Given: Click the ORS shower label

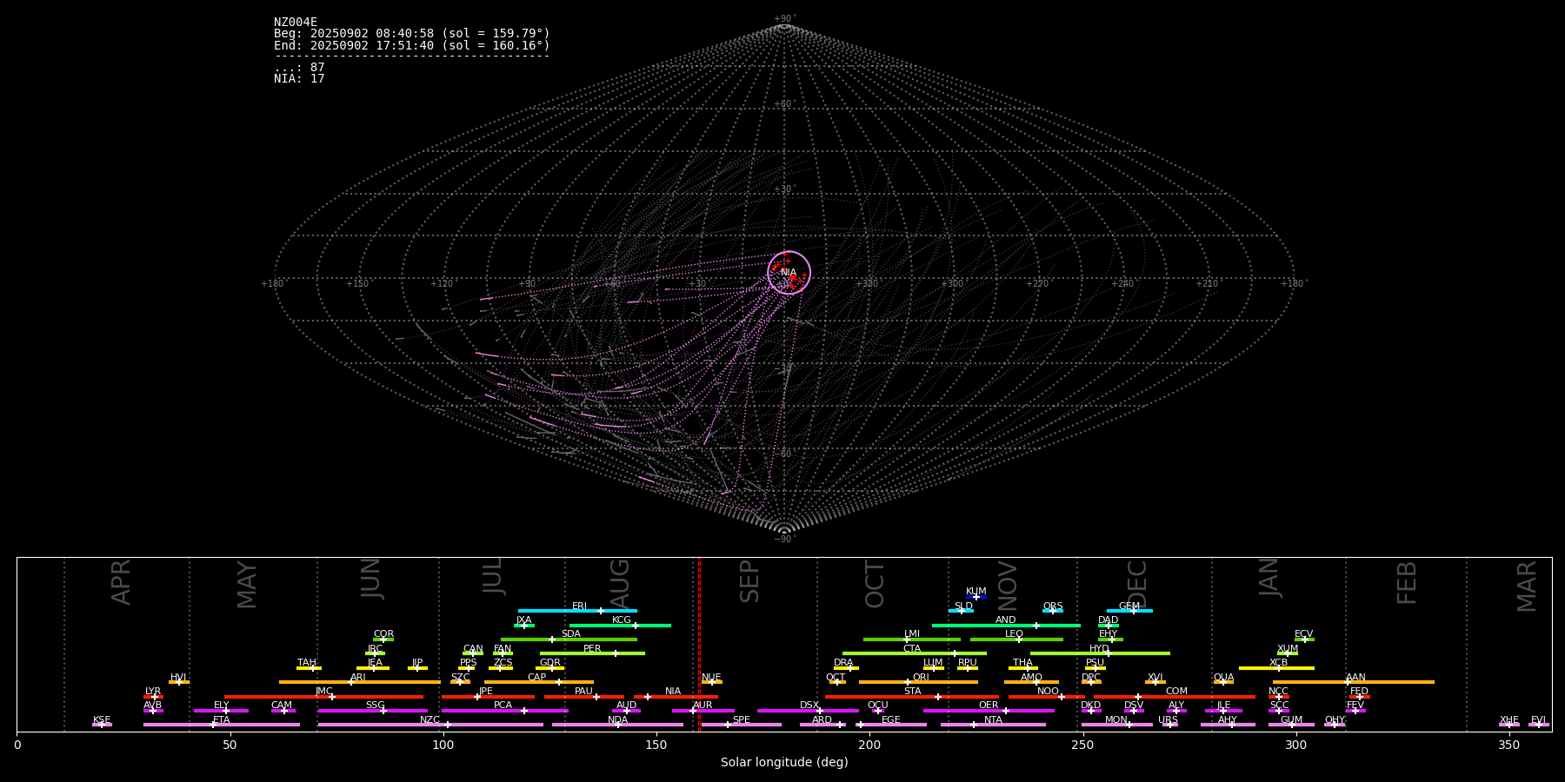Looking at the screenshot, I should (x=1053, y=606).
